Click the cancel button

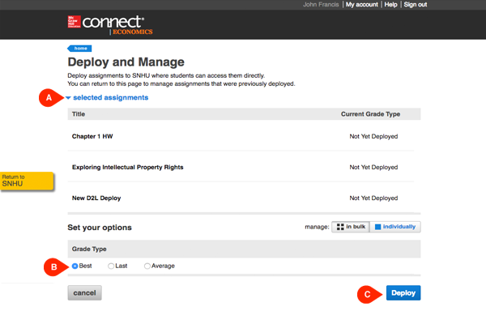pyautogui.click(x=84, y=293)
